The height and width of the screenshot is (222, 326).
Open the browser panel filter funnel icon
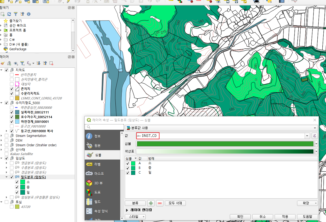pos(16,14)
